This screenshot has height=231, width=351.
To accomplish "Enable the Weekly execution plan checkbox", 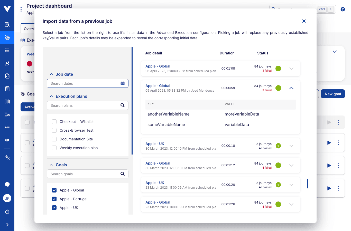I will pos(54,148).
